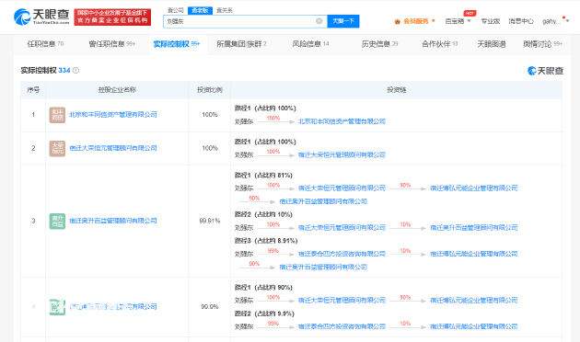This screenshot has height=342, width=580.
Task: Open the 历史信息 tab
Action: tap(379, 44)
